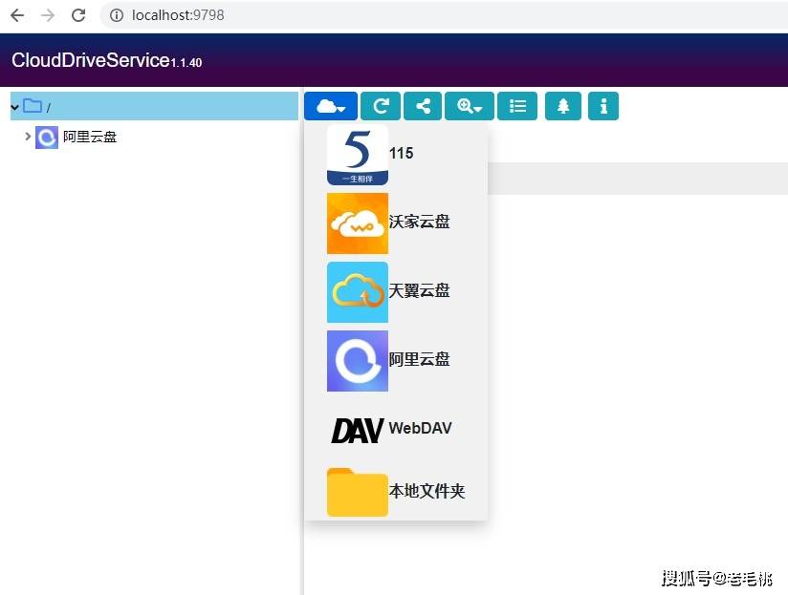Image resolution: width=788 pixels, height=595 pixels.
Task: Reload the browser page
Action: click(78, 15)
